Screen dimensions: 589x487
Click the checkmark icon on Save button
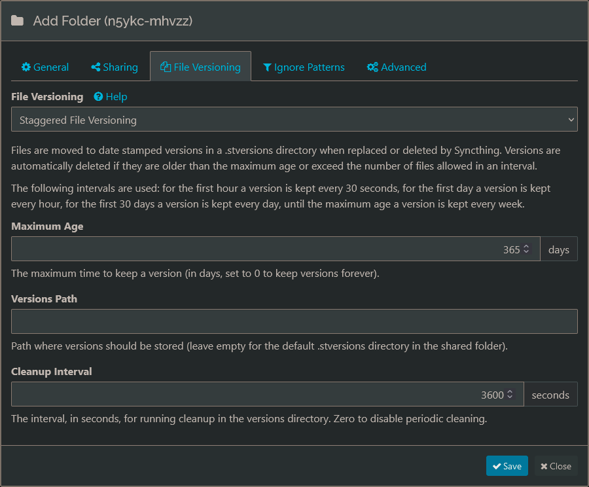[x=497, y=466]
